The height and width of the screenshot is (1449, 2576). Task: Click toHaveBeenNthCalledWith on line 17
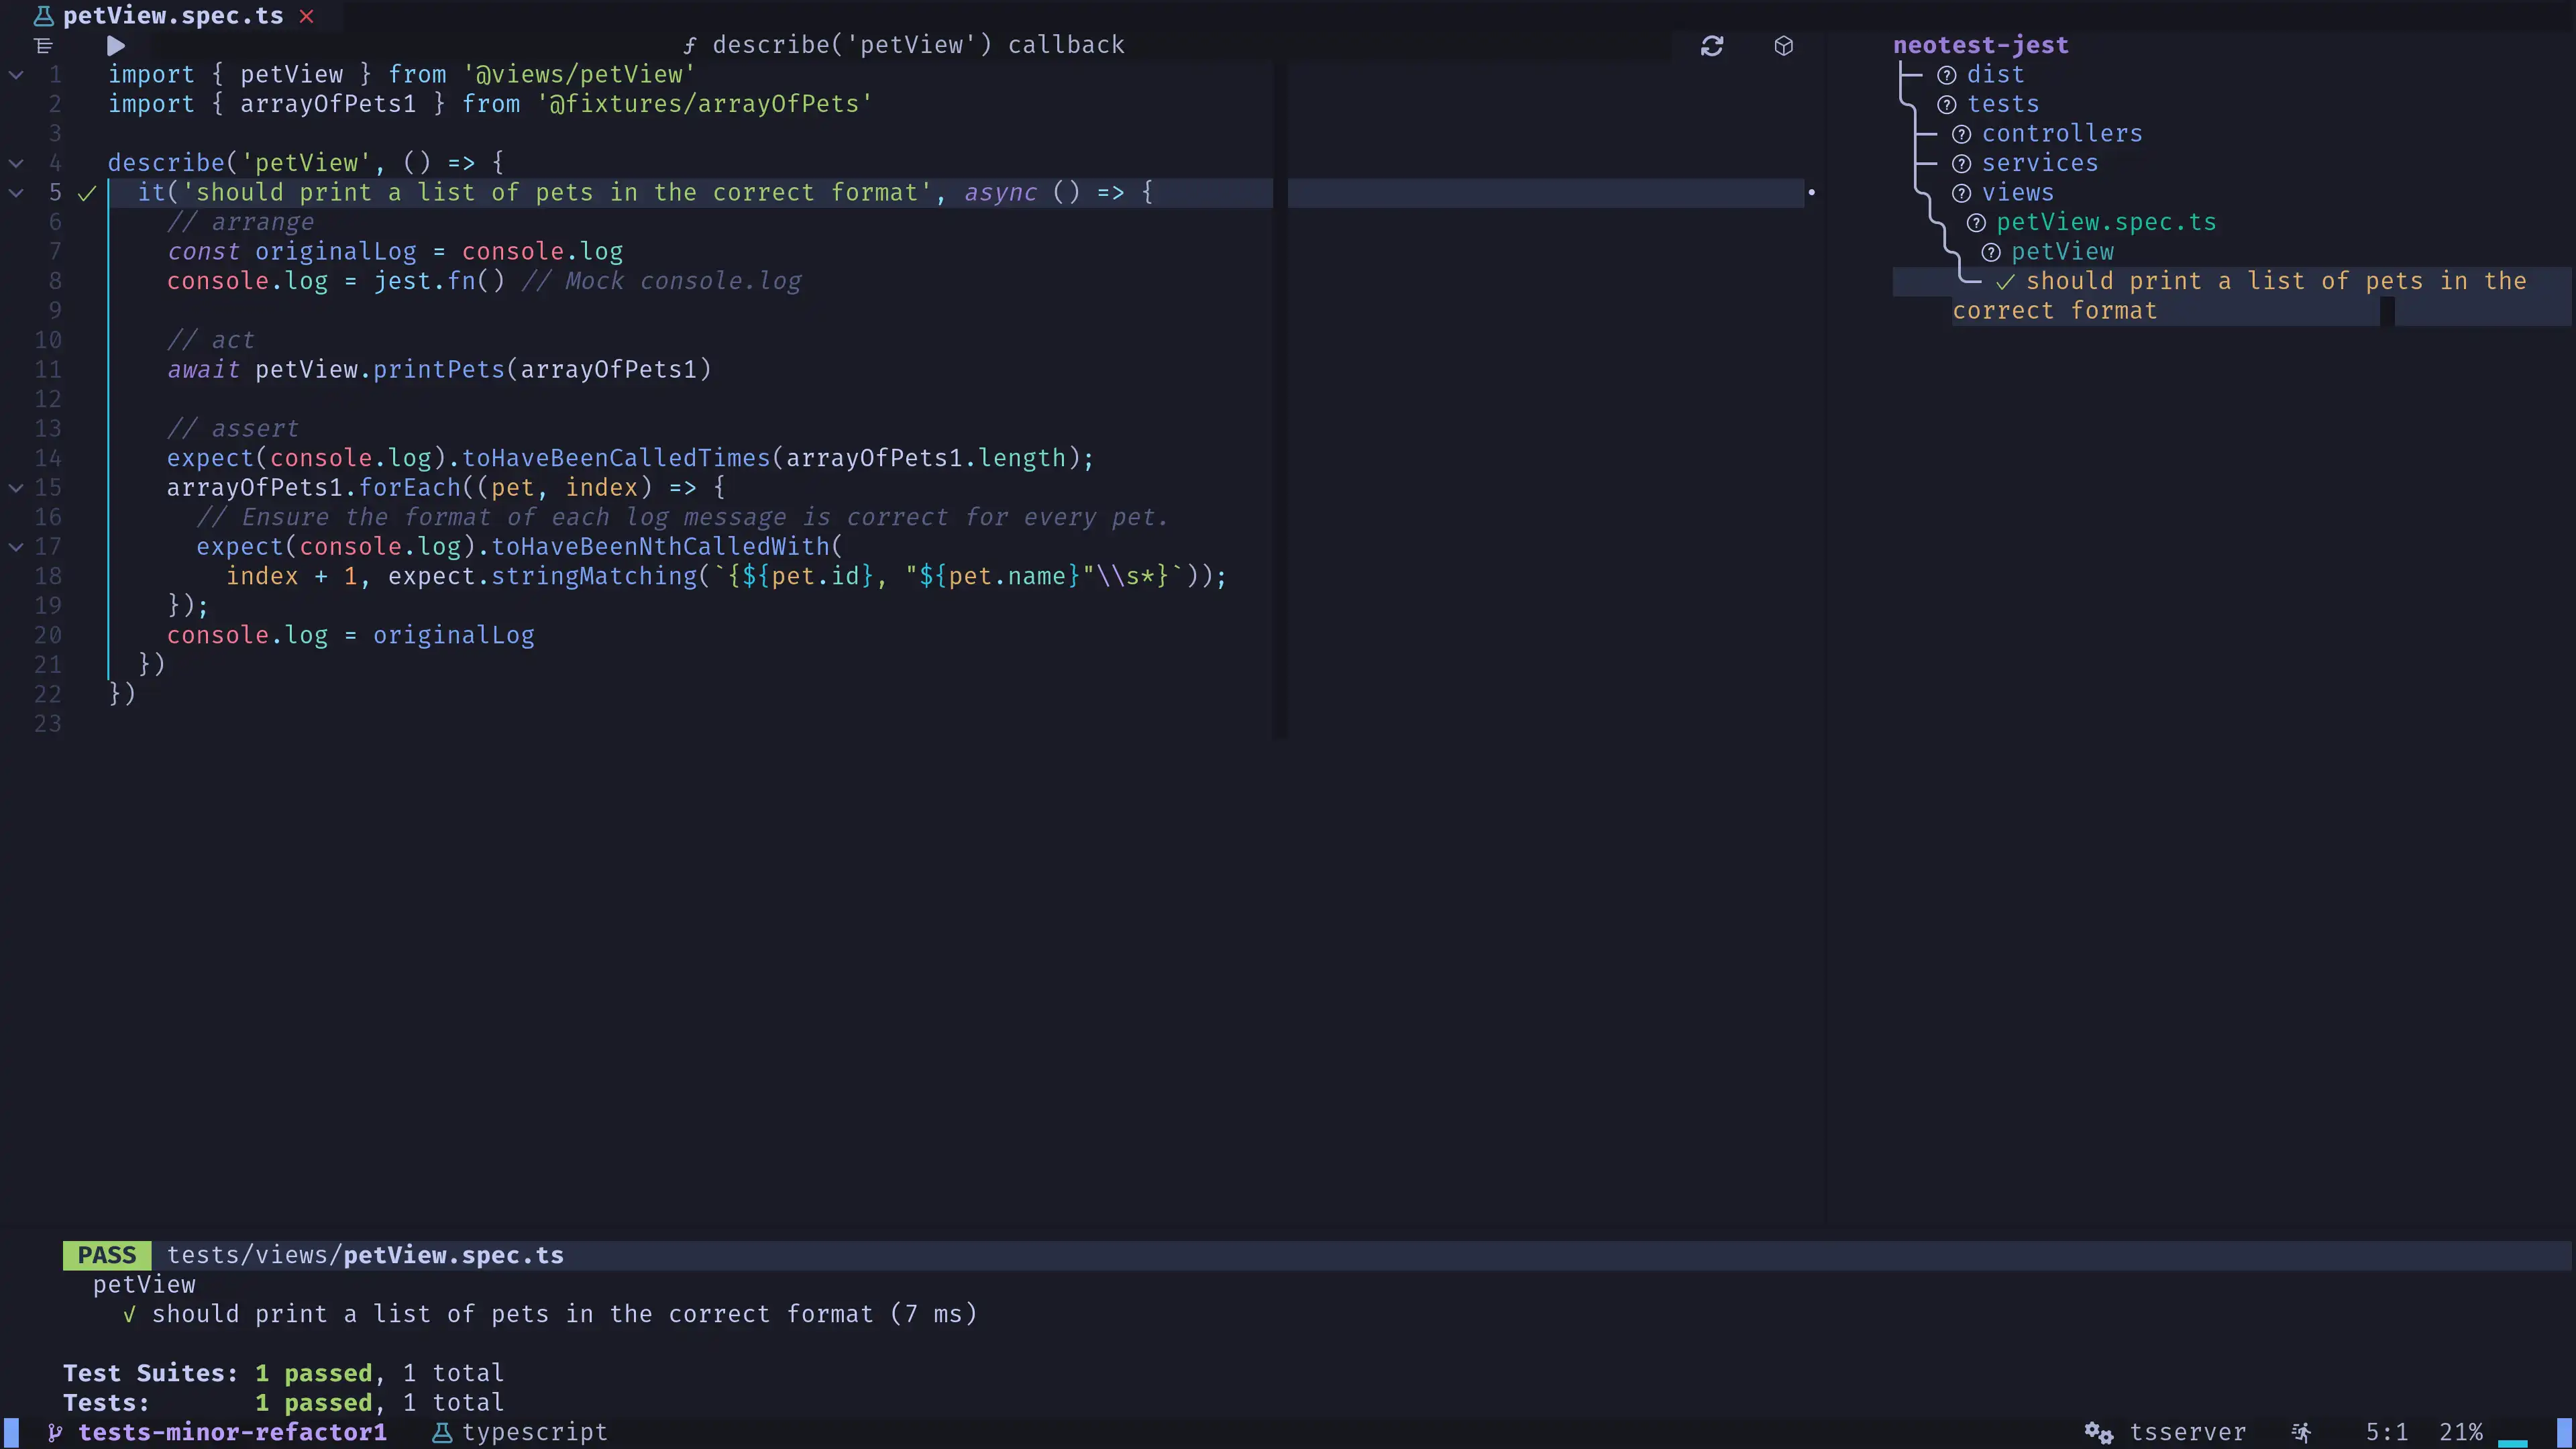[660, 547]
